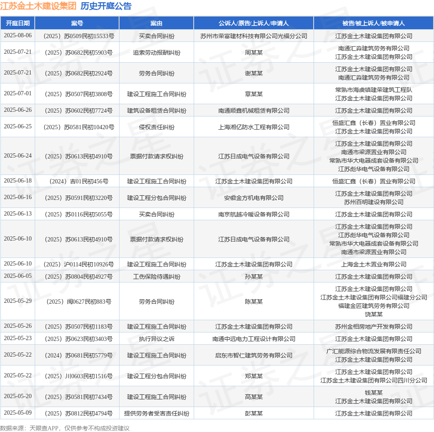Image resolution: width=434 pixels, height=432 pixels.
Task: Click case number (2025)苏0581民初10420号
Action: 79,127
